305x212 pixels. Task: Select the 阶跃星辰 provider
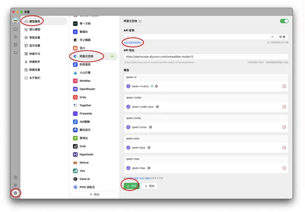pos(94,64)
